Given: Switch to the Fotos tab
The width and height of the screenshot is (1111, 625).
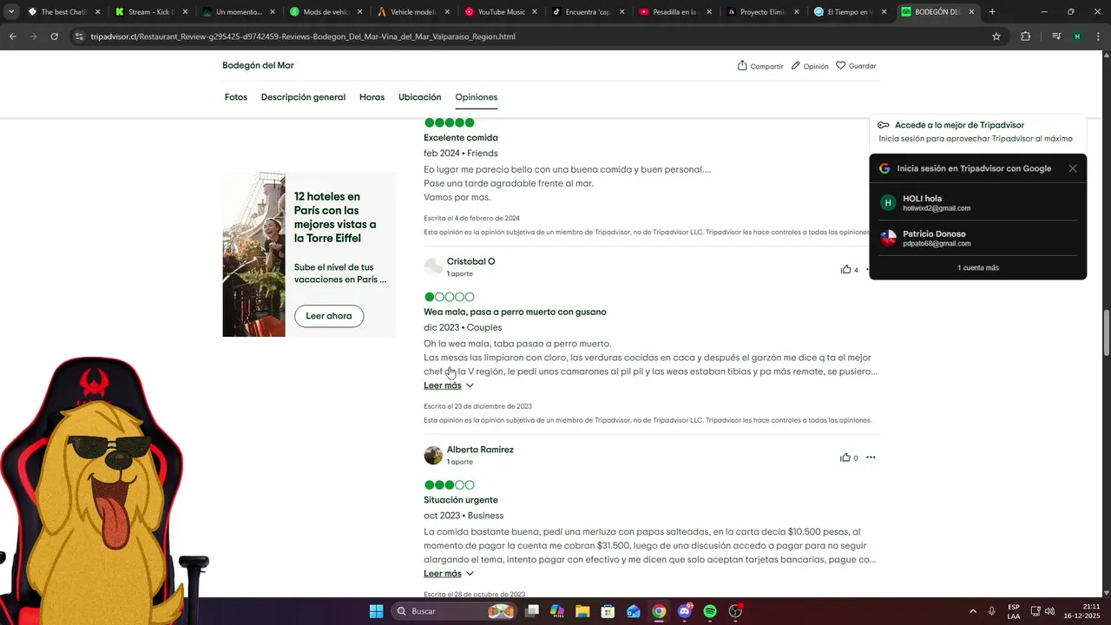Looking at the screenshot, I should point(236,97).
